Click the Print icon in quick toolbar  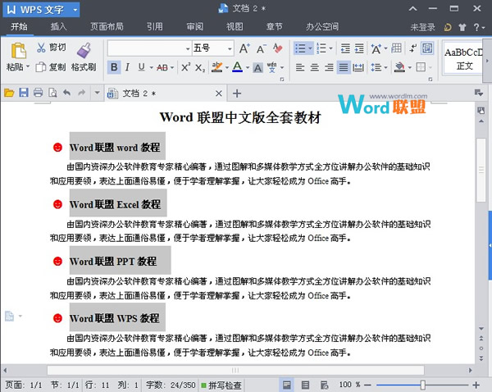[38, 93]
